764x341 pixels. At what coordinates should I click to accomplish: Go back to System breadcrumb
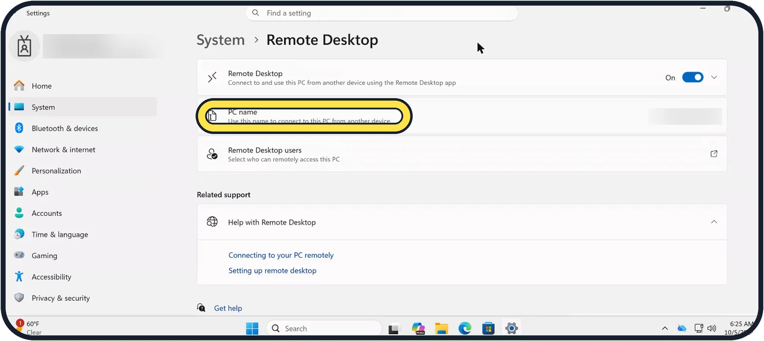[x=221, y=40]
